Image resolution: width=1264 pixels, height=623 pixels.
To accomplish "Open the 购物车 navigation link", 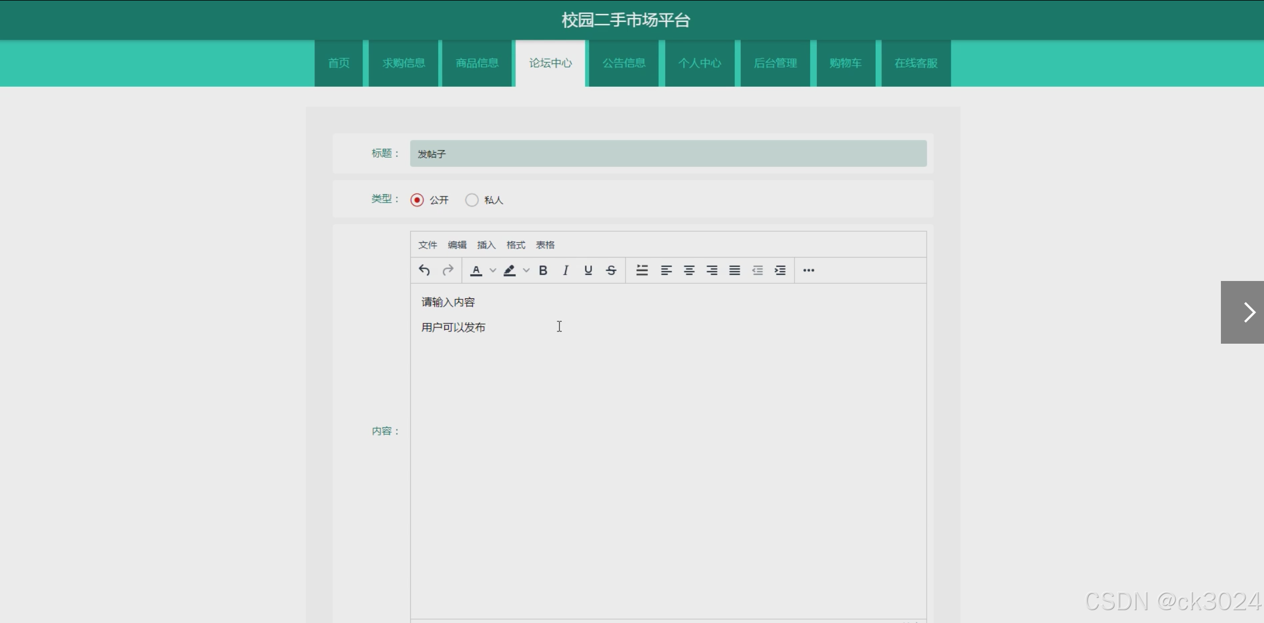I will [845, 63].
